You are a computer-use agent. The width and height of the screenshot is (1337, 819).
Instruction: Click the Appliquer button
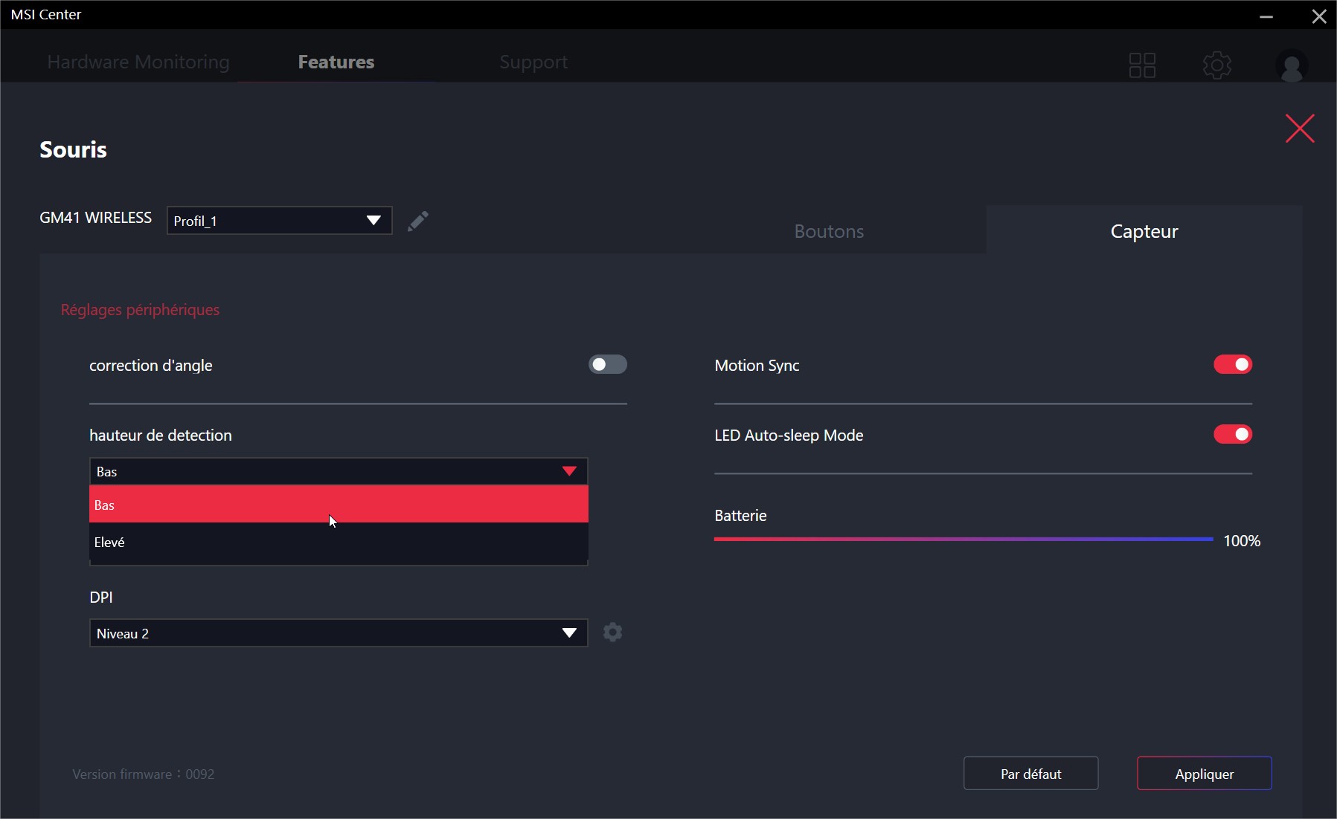point(1204,774)
